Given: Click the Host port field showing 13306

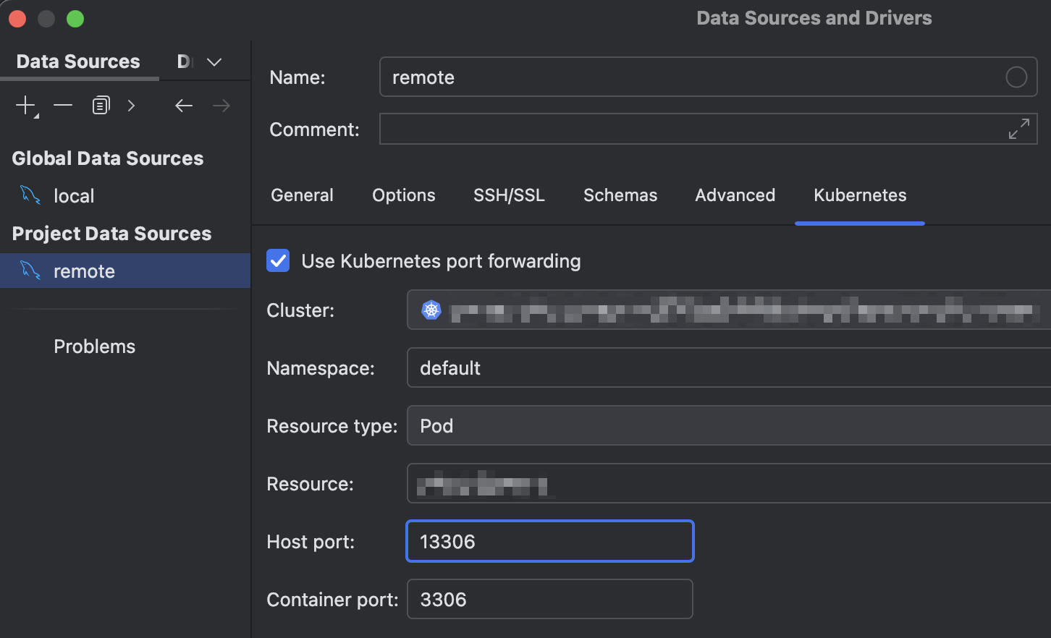Looking at the screenshot, I should click(x=550, y=541).
